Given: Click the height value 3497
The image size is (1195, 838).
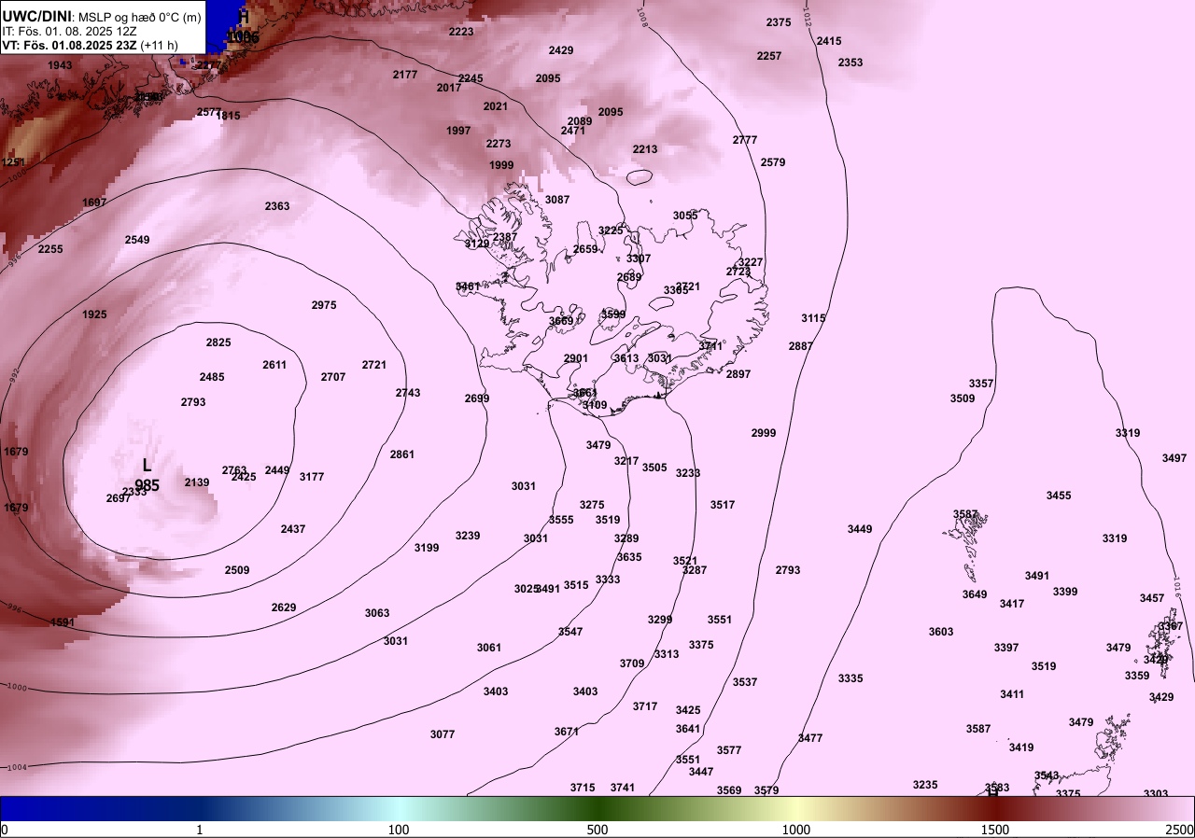Looking at the screenshot, I should pos(1174,458).
